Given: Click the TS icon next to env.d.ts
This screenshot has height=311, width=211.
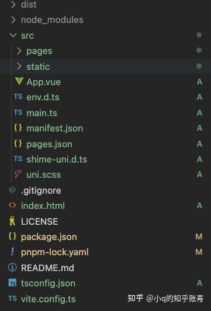Looking at the screenshot, I should pyautogui.click(x=18, y=97).
